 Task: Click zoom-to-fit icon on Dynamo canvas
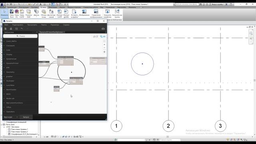[104, 41]
